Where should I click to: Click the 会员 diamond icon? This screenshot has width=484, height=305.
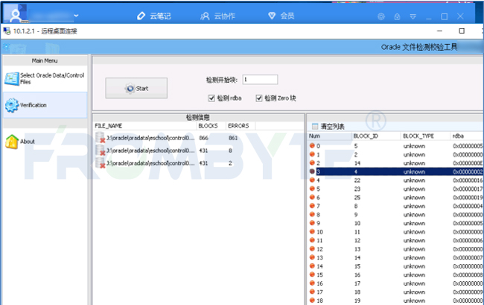[272, 16]
